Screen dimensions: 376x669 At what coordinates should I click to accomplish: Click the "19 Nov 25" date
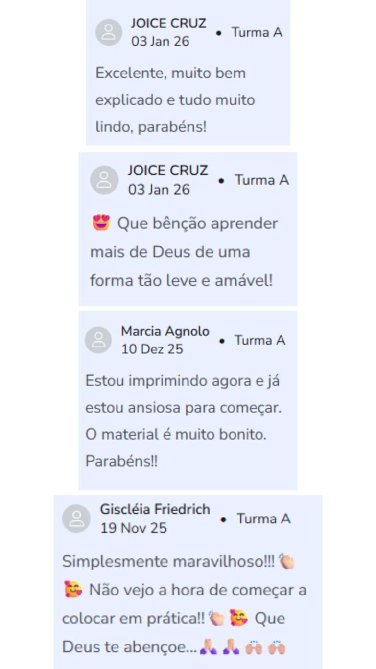click(x=133, y=528)
